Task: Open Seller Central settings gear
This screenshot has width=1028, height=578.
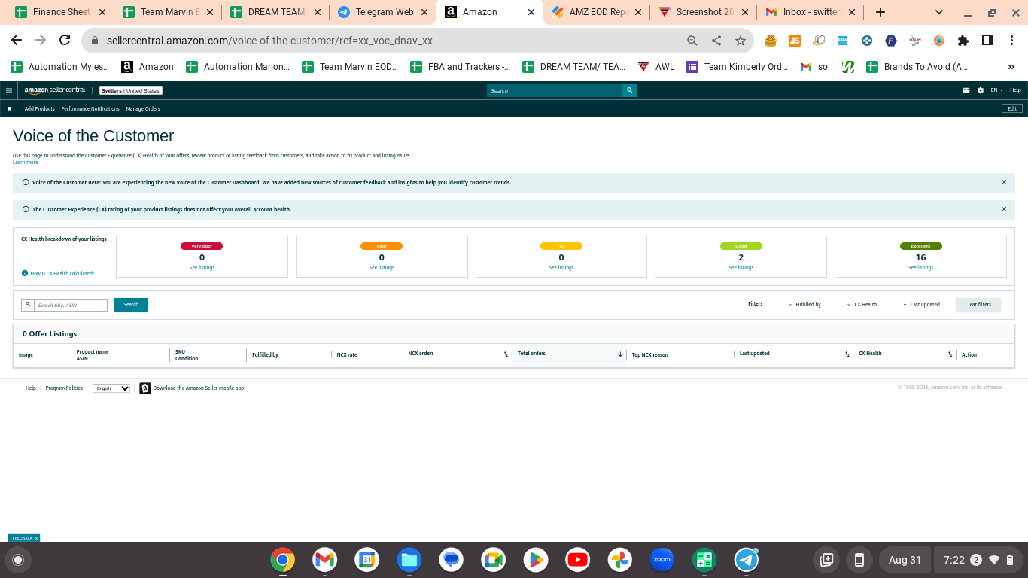Action: pyautogui.click(x=981, y=90)
